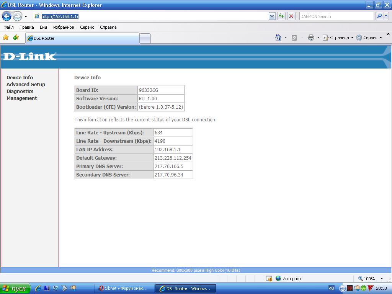Click the address bar with 192.168.1.1
This screenshot has width=392, height=294.
point(151,16)
